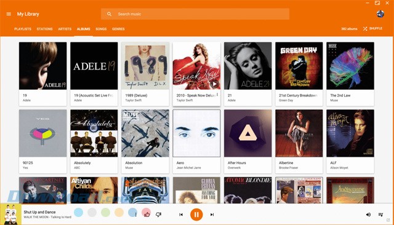Switch to the Playlists tab
Image resolution: width=394 pixels, height=225 pixels.
pos(23,29)
